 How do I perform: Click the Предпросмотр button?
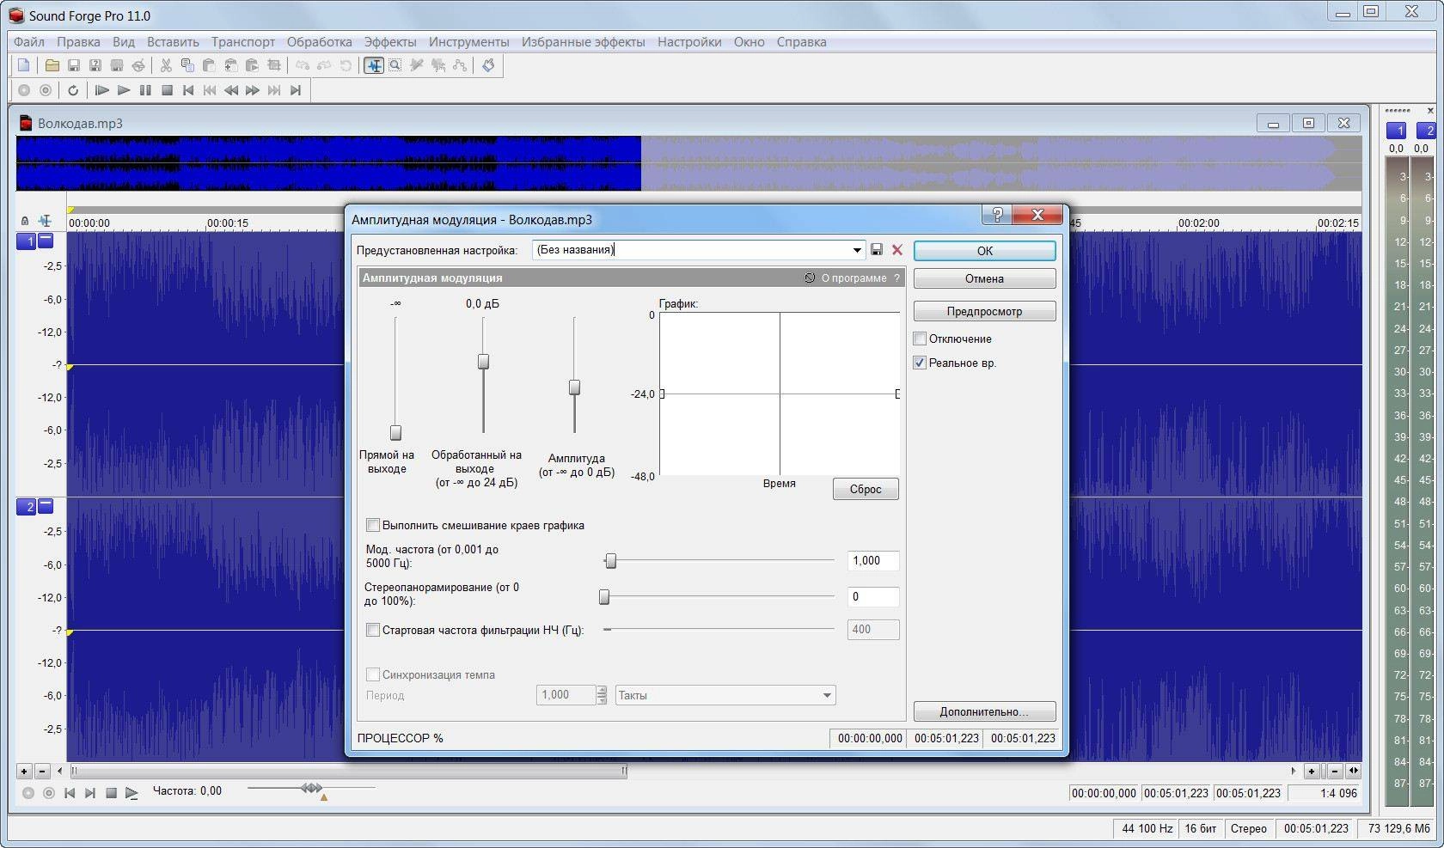pyautogui.click(x=985, y=311)
